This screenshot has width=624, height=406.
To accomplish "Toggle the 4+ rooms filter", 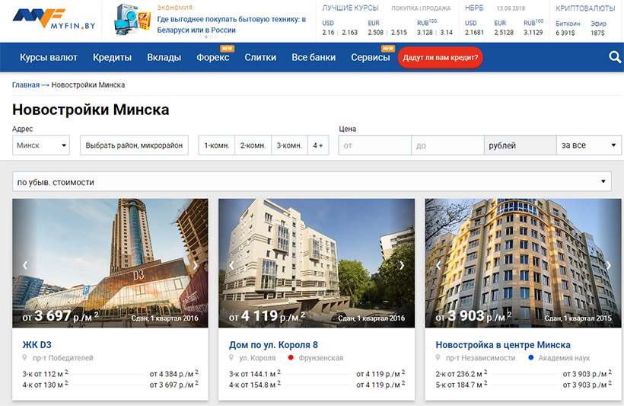I will (x=318, y=145).
